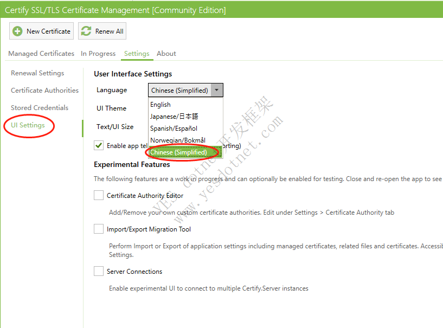Choose Norwegian/Bokmål from the language list

pyautogui.click(x=185, y=140)
